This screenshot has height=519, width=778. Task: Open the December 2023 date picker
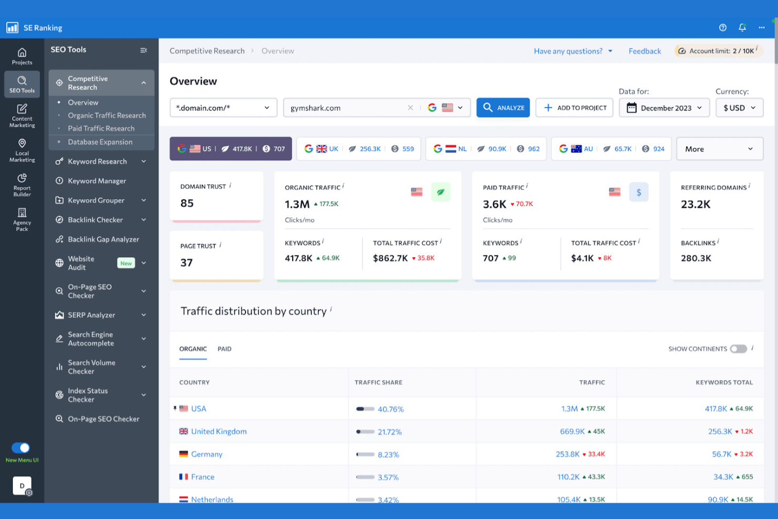664,107
